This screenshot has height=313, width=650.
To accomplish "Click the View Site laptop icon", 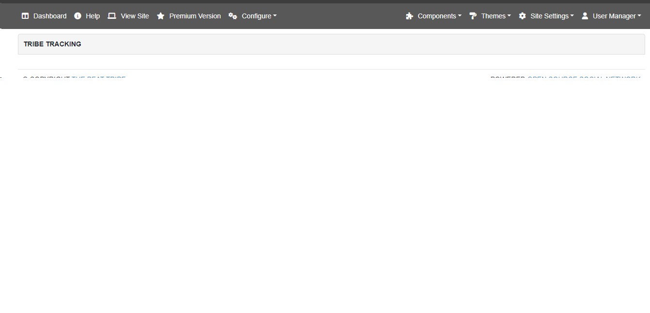I will tap(112, 16).
